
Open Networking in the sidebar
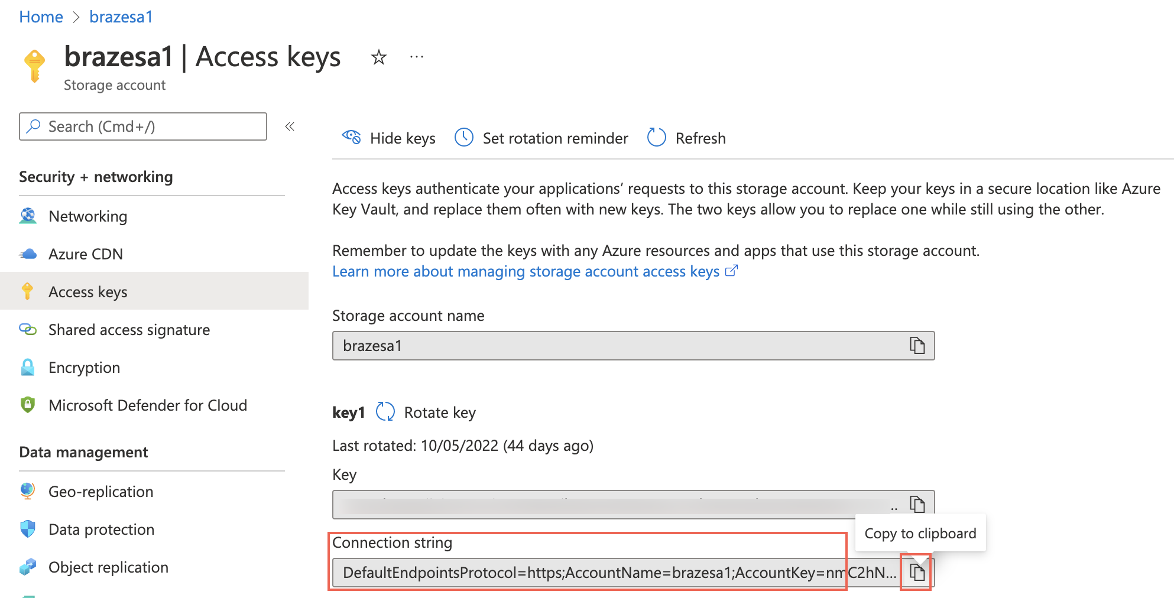tap(154, 216)
